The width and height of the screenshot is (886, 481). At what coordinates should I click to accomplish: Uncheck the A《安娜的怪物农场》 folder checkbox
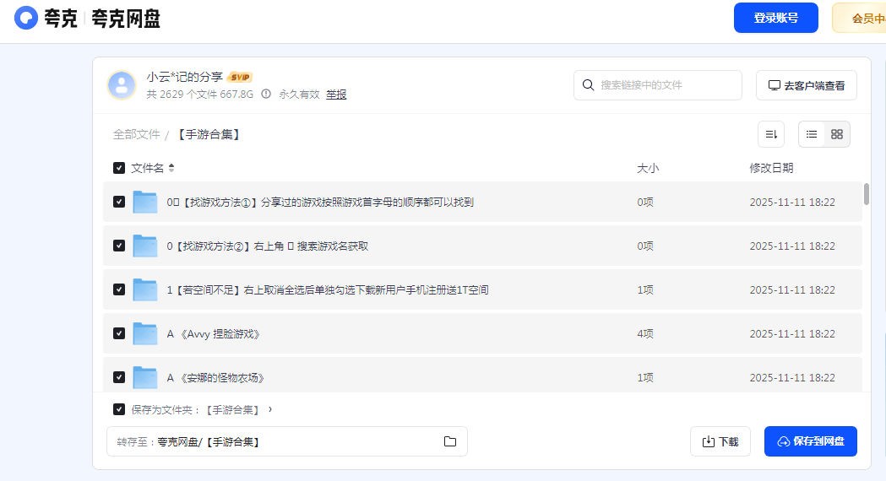pos(119,377)
